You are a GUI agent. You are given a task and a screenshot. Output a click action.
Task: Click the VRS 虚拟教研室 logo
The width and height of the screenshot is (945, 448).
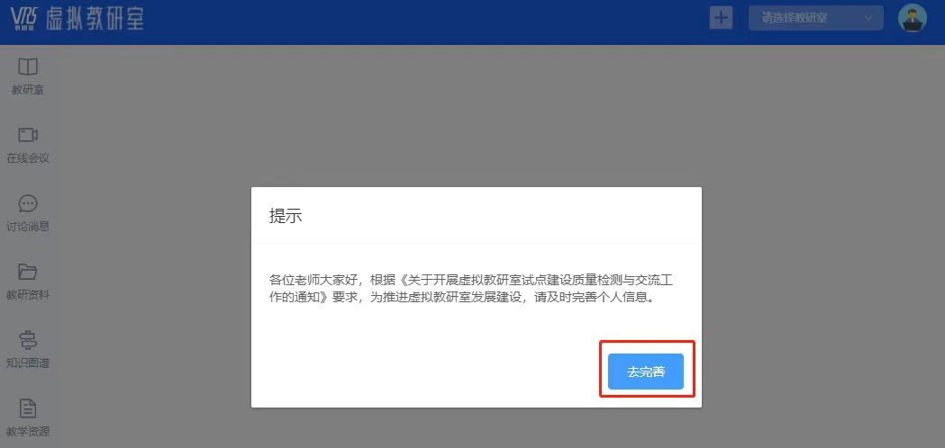click(x=77, y=19)
